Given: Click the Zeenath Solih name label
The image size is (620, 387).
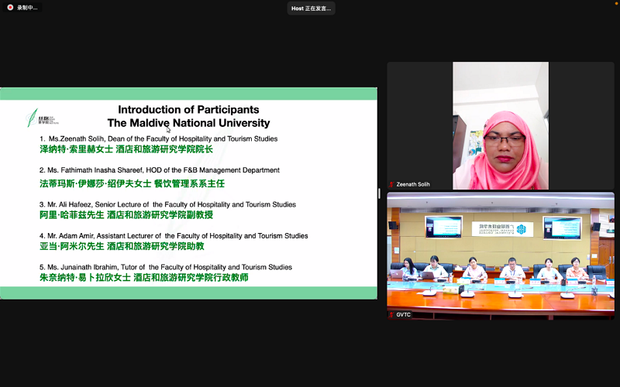Looking at the screenshot, I should 413,184.
